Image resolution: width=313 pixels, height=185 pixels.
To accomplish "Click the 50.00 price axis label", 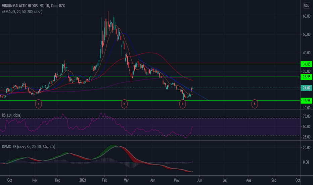I will click(x=307, y=35).
